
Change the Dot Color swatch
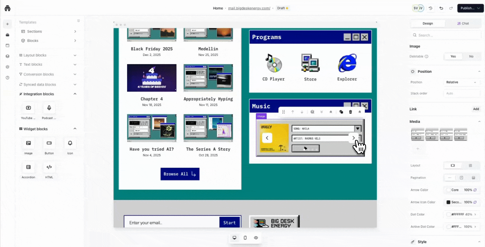pos(448,214)
